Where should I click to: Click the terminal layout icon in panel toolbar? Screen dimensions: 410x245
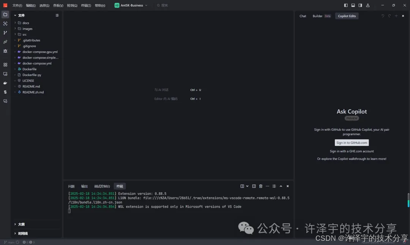click(242, 186)
